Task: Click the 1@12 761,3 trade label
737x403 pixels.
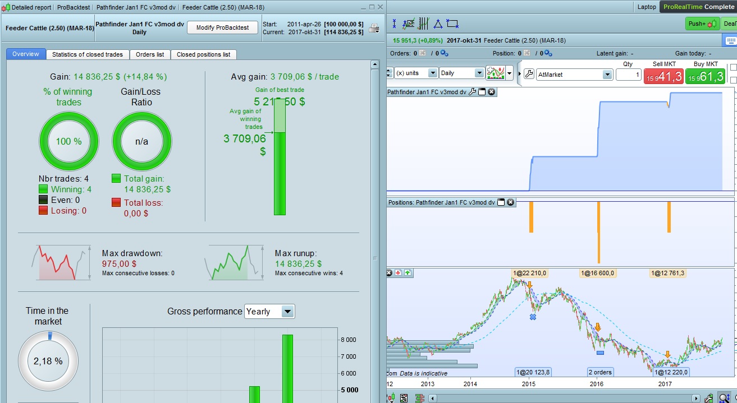Action: [x=667, y=274]
